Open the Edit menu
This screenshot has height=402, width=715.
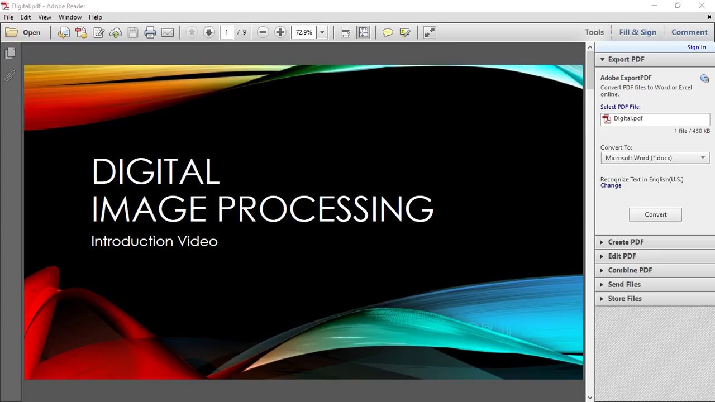click(x=26, y=17)
